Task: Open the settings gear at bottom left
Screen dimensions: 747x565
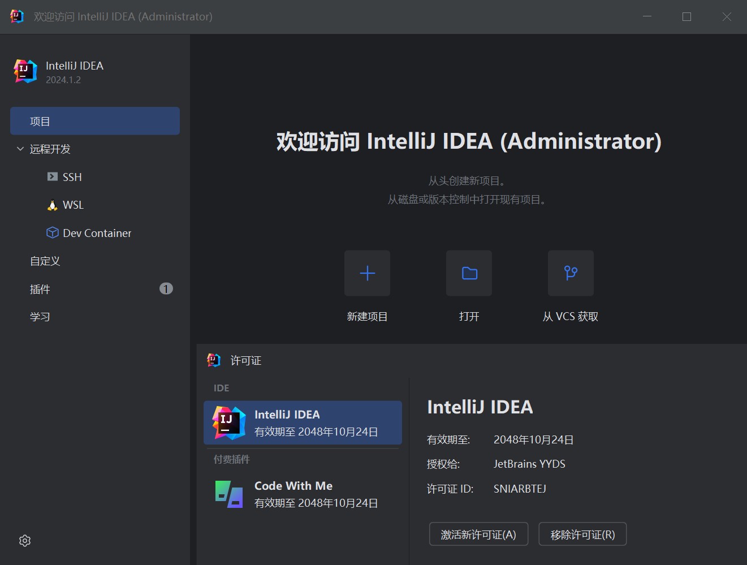Action: tap(25, 541)
